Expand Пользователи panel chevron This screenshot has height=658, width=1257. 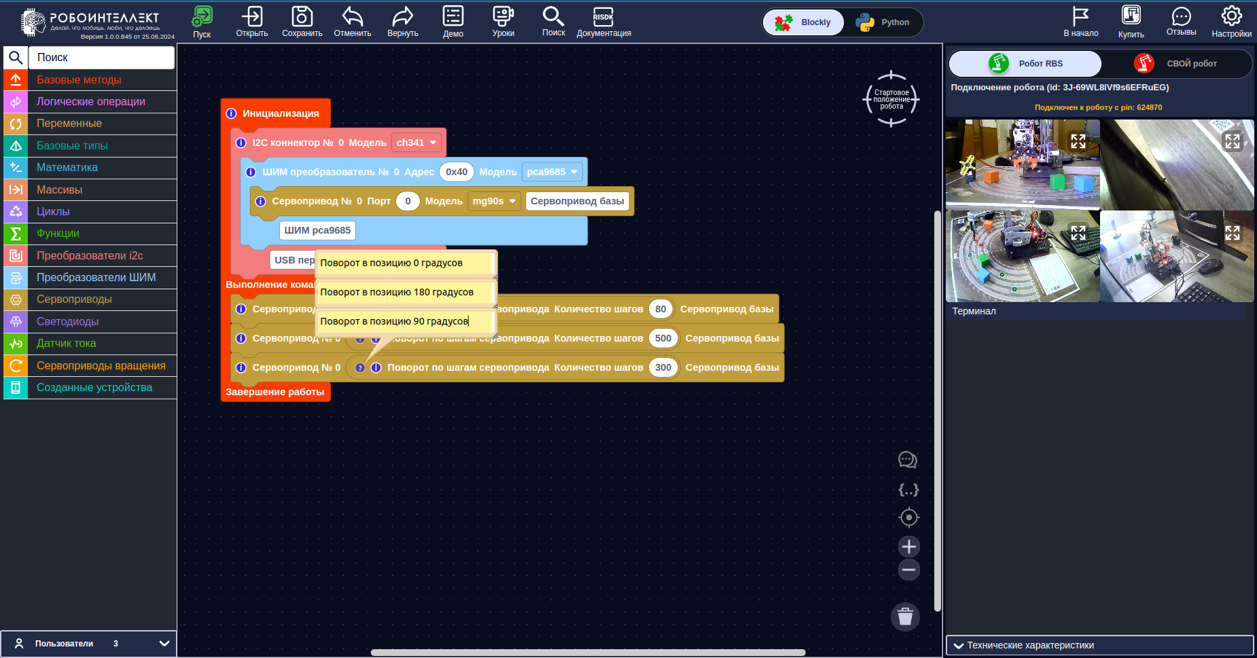(x=164, y=643)
